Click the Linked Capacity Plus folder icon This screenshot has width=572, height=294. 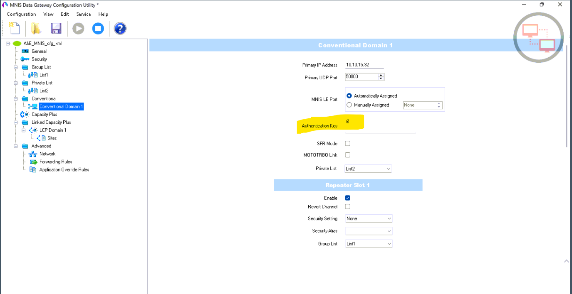point(25,122)
